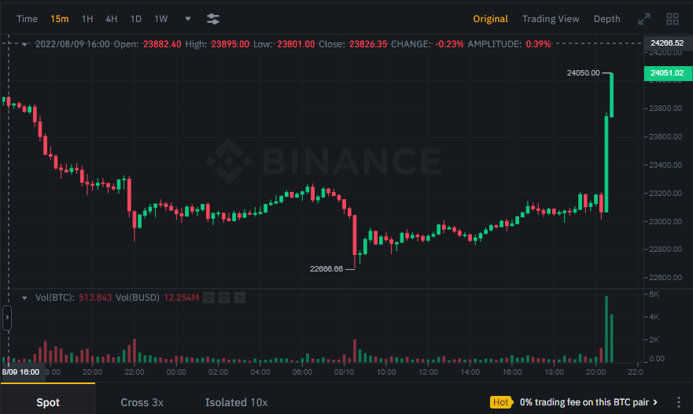Toggle volume indicator visibility eye icon
The height and width of the screenshot is (414, 693).
[x=208, y=298]
